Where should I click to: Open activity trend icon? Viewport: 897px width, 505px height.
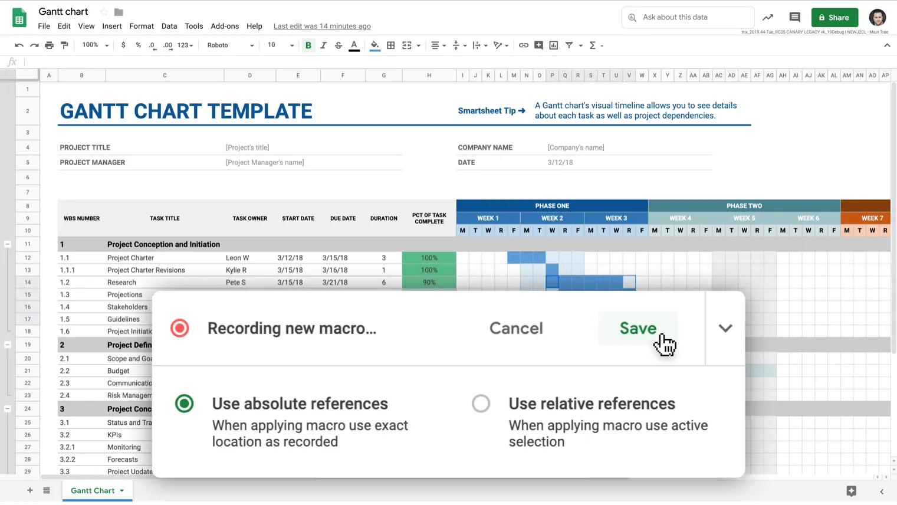768,18
